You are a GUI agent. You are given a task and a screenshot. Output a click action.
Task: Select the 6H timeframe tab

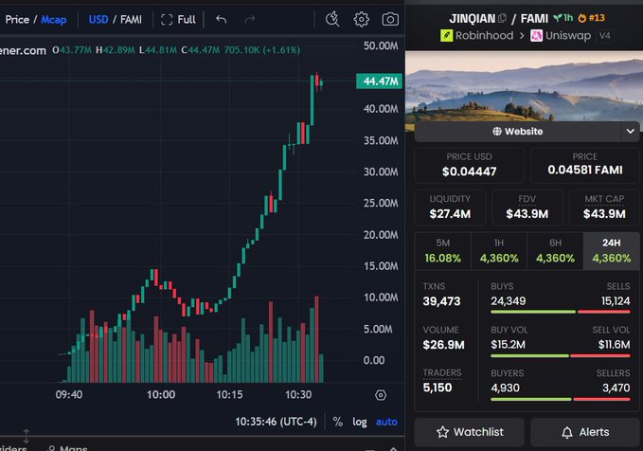coord(555,251)
